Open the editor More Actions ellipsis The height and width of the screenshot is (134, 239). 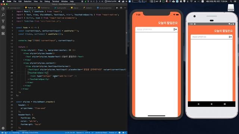[125, 8]
